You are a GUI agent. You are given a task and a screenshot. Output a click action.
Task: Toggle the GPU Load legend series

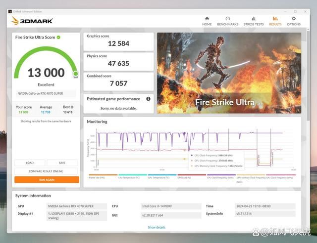coord(192,176)
